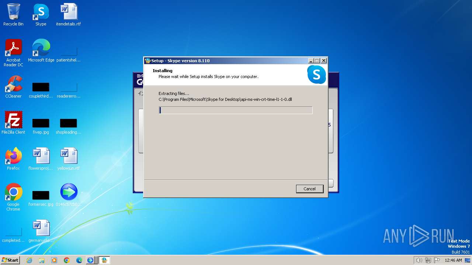Open the volume speaker tray icon

tap(419, 260)
